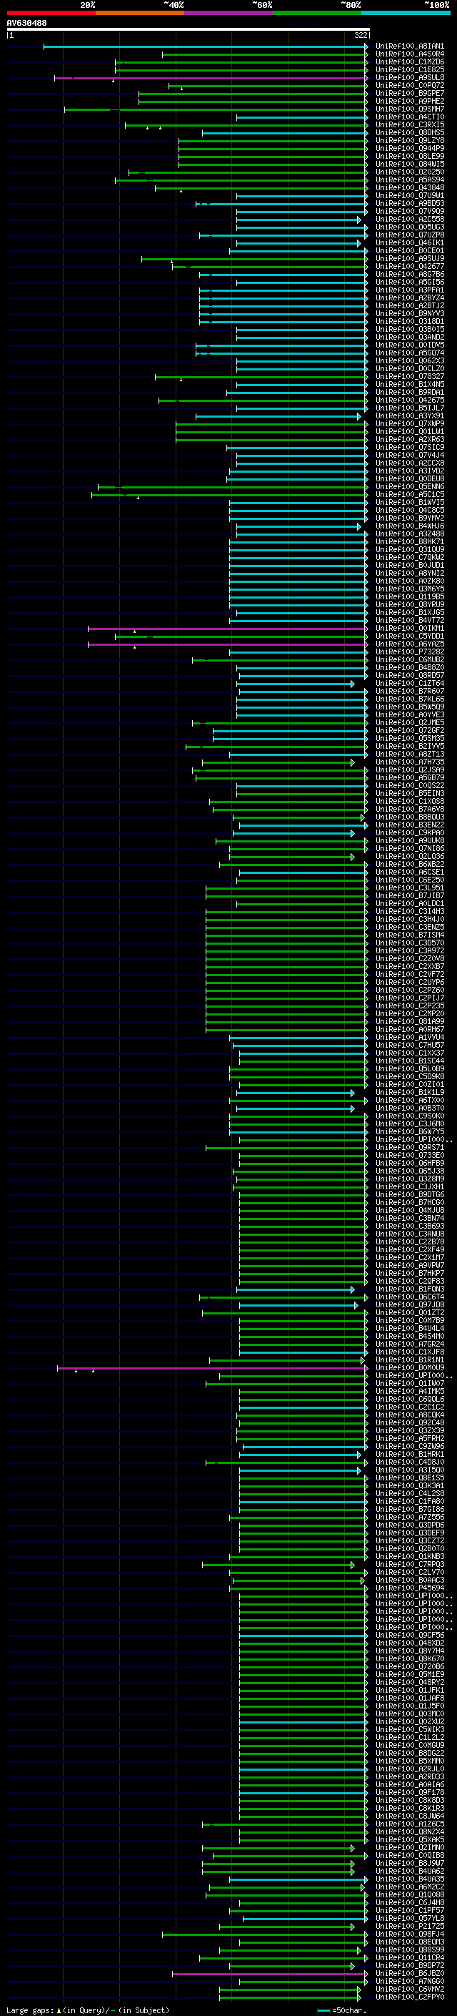The width and height of the screenshot is (457, 2016).
Task: Select hit label UniRef100_O20250
Action: (x=409, y=172)
